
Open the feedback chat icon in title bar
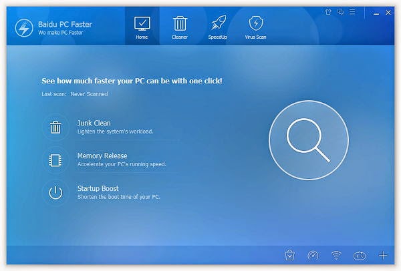tap(340, 12)
